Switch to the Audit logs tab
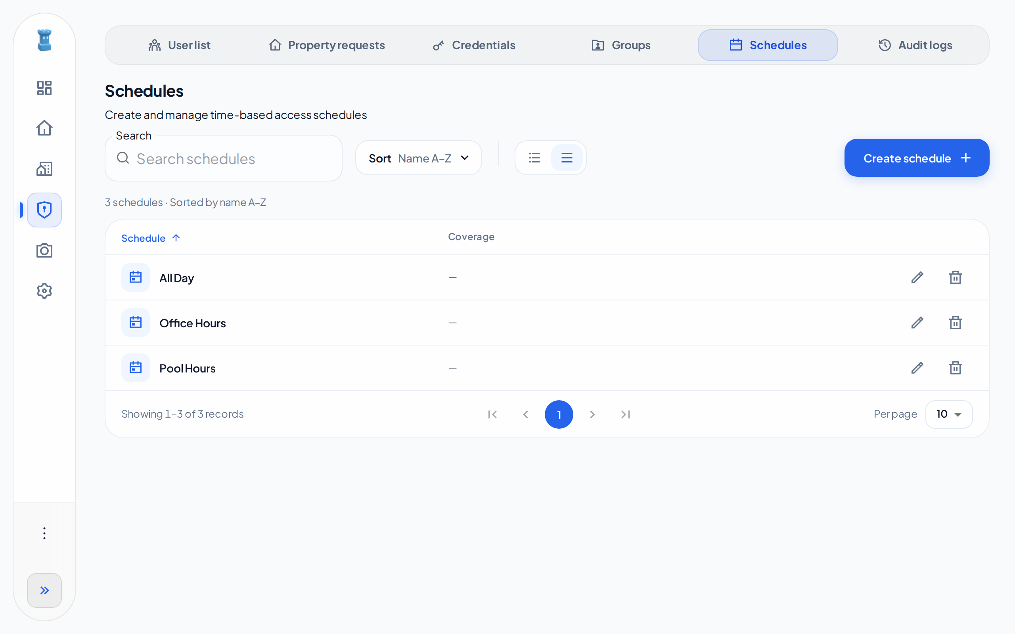 point(915,45)
